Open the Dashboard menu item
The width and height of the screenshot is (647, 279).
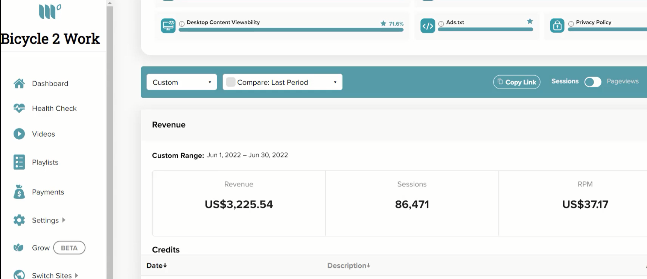[x=50, y=84]
